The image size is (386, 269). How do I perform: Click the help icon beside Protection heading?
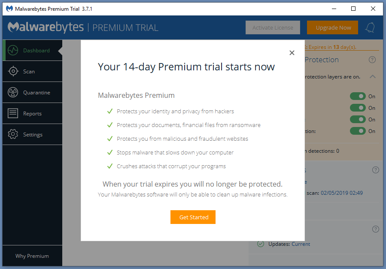pos(372,60)
